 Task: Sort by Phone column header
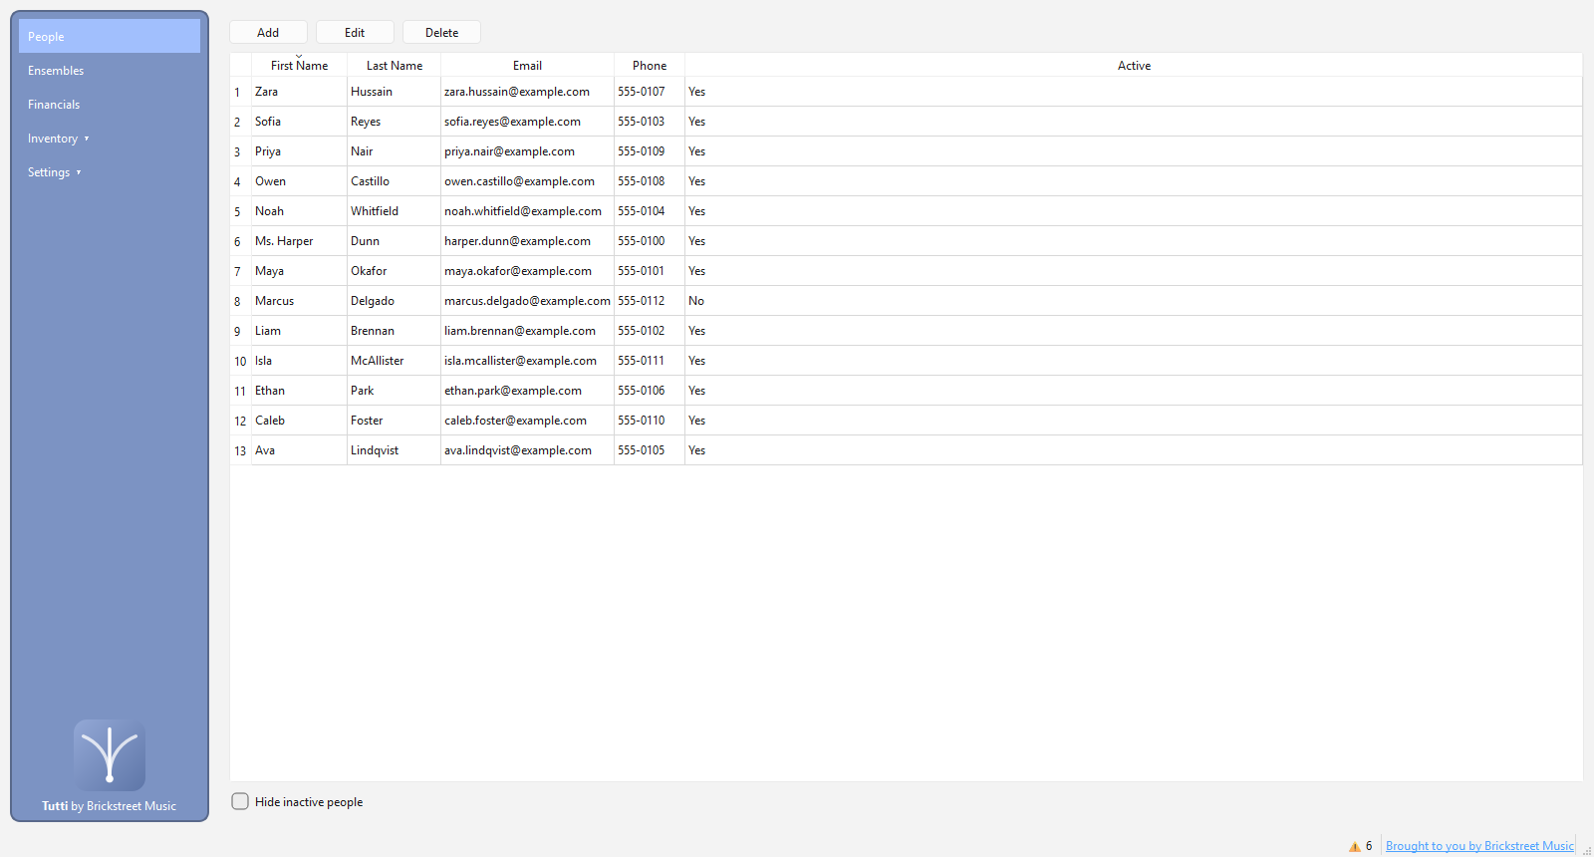point(650,66)
